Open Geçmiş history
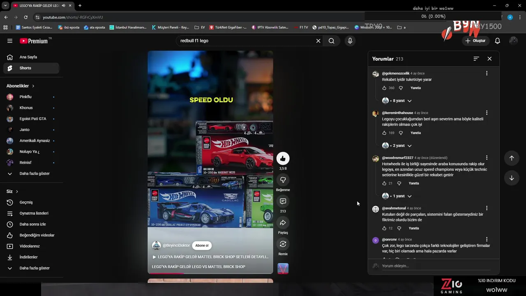 (x=31, y=202)
